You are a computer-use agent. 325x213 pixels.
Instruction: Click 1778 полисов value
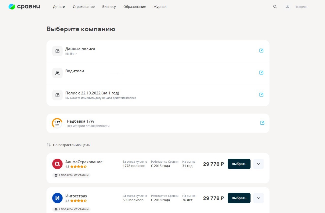(134, 166)
